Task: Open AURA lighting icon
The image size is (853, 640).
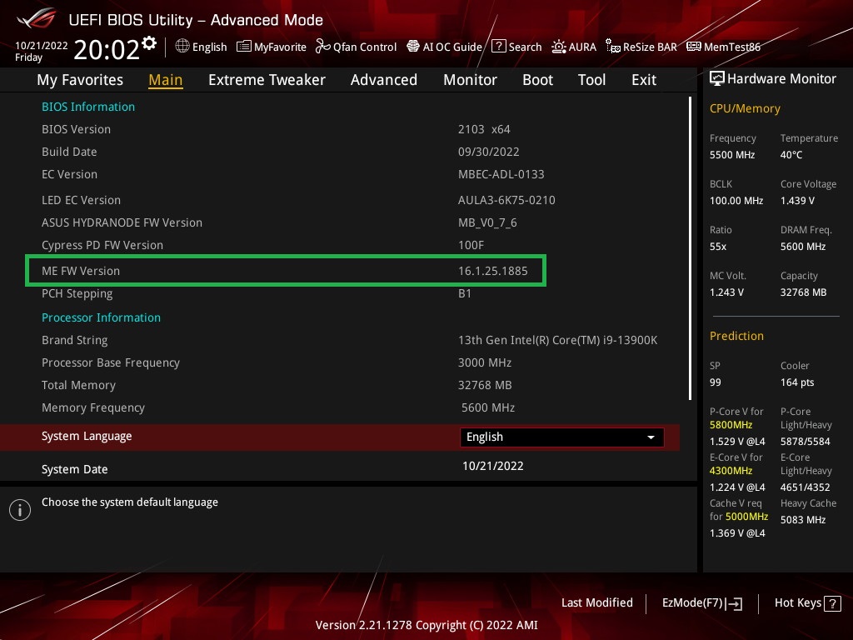Action: pyautogui.click(x=559, y=47)
